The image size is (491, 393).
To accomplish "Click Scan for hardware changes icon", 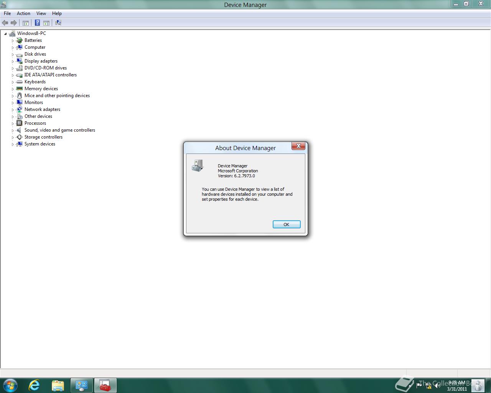I will [x=58, y=23].
